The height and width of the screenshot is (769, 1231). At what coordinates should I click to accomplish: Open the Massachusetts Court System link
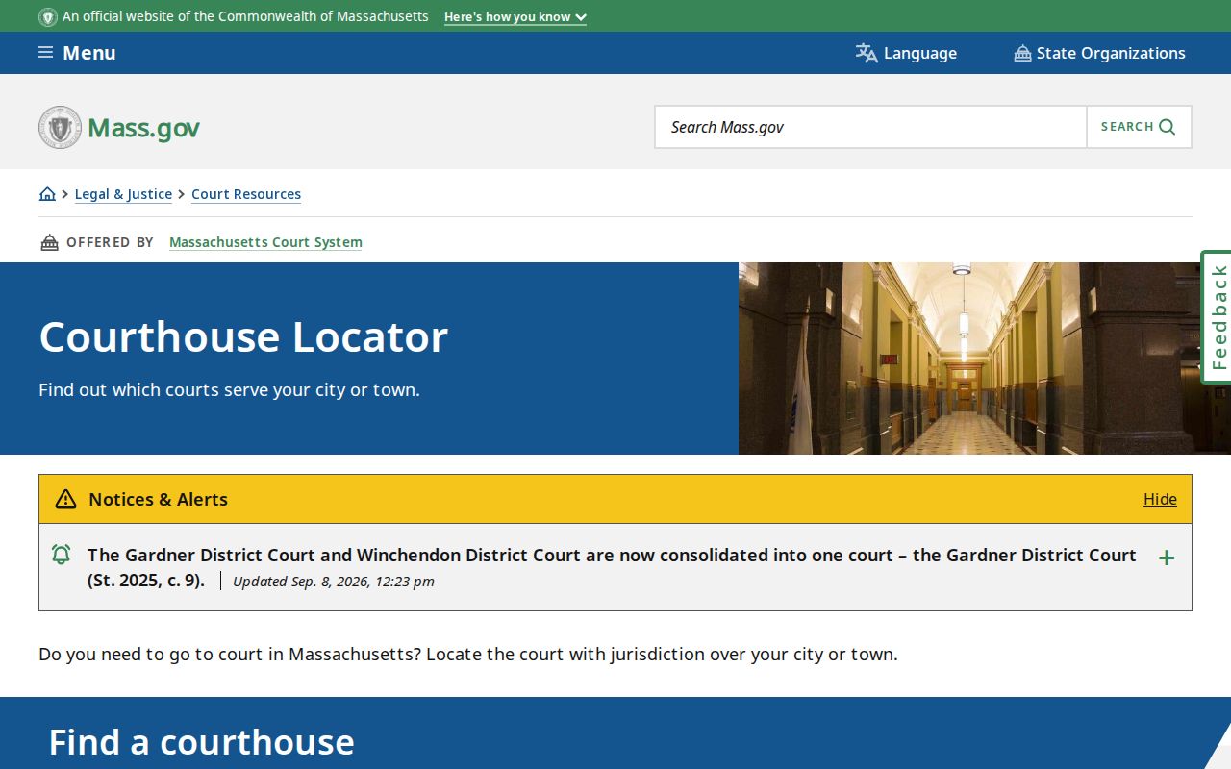pos(265,242)
